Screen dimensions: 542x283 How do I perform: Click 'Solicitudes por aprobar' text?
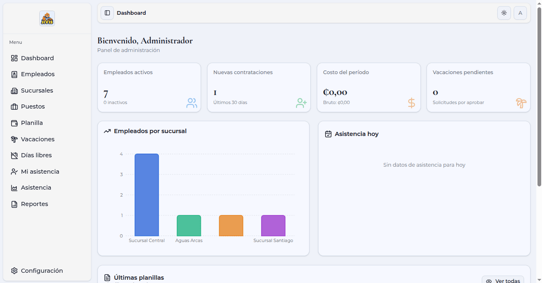[x=458, y=102]
